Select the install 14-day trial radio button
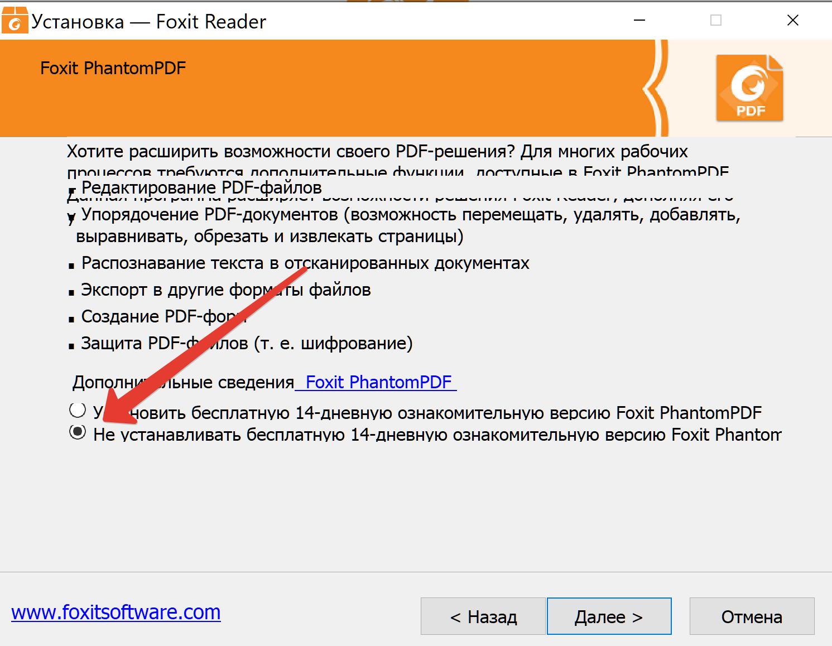The width and height of the screenshot is (832, 646). [77, 411]
